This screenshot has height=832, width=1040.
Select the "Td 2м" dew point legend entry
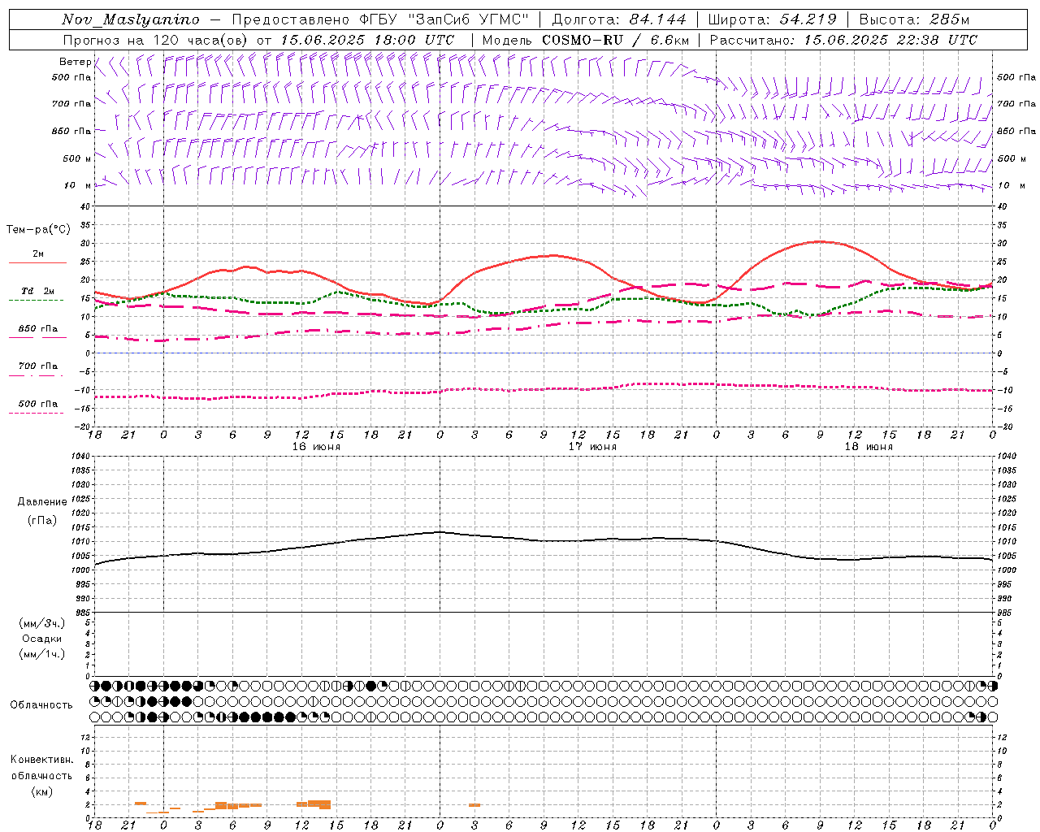click(38, 291)
